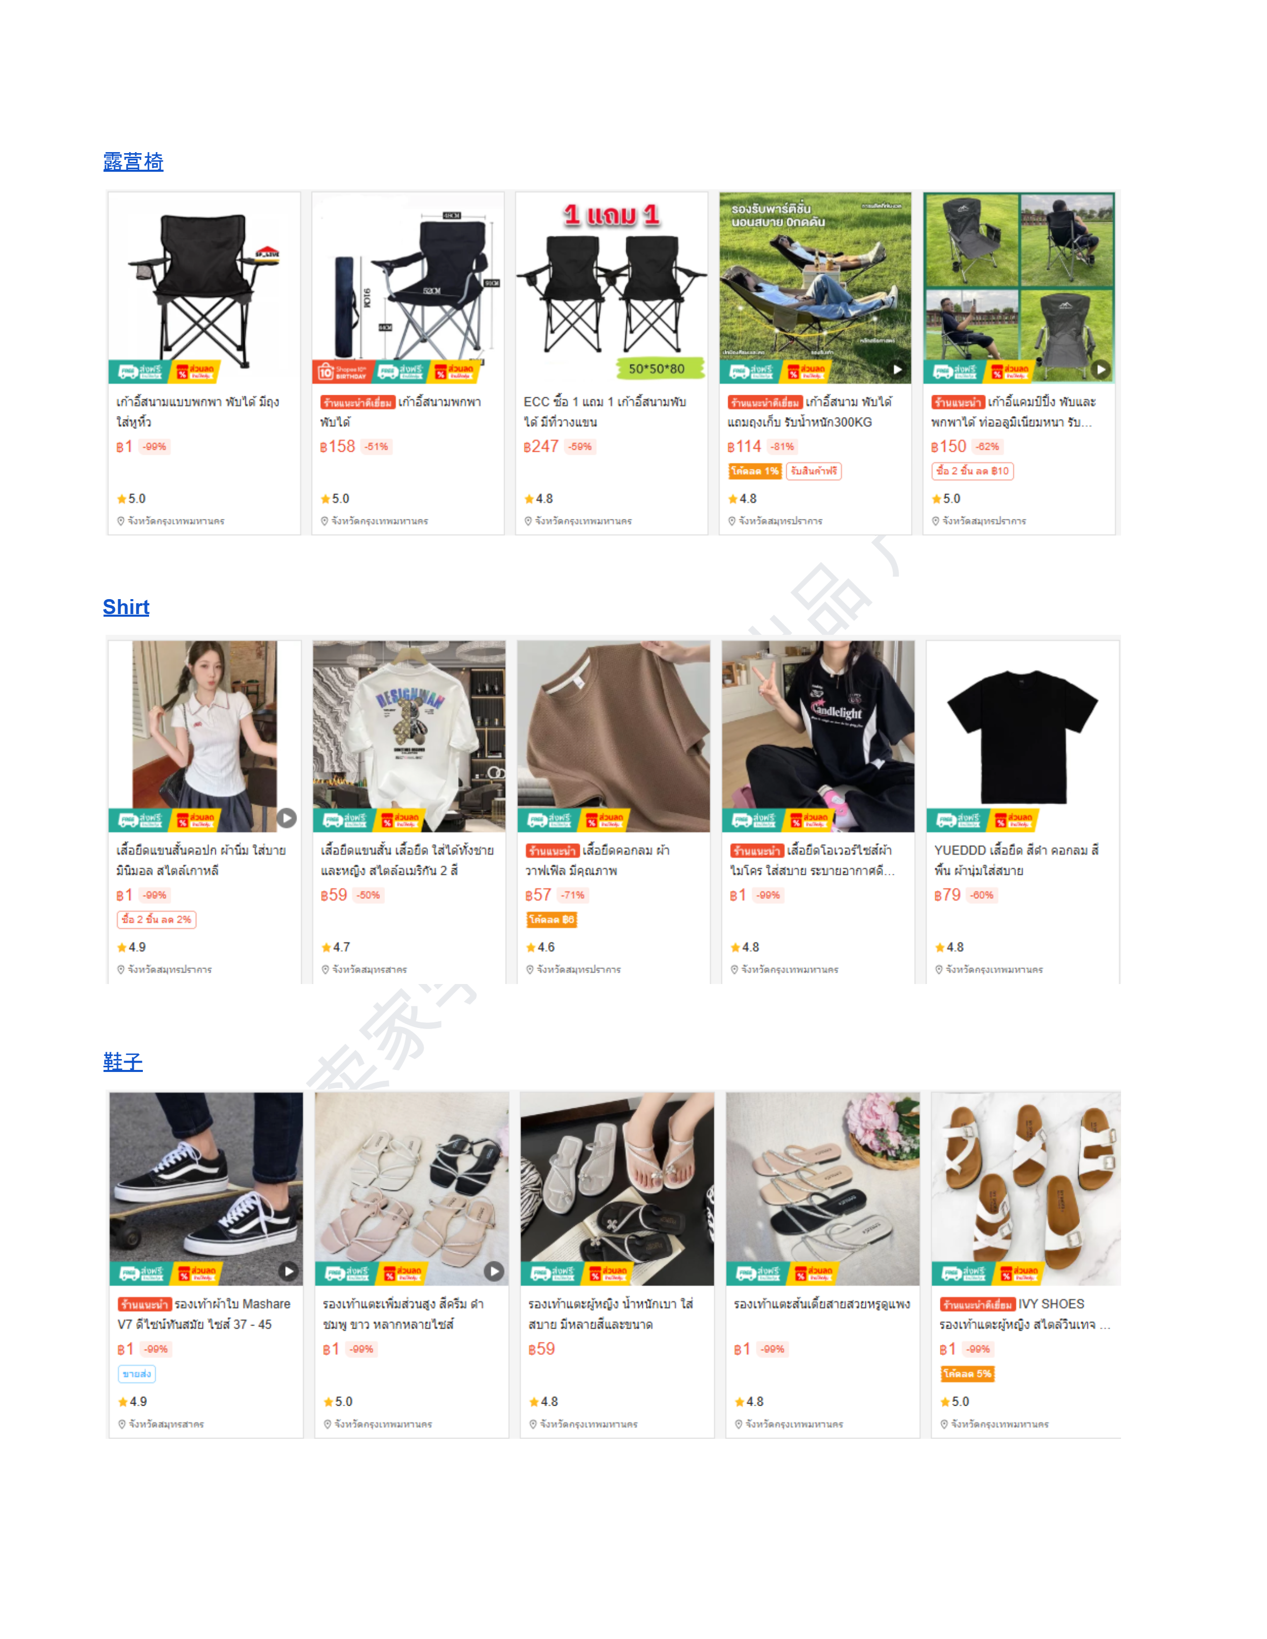Open the Shirt heading link
The image size is (1267, 1639).
pos(126,607)
